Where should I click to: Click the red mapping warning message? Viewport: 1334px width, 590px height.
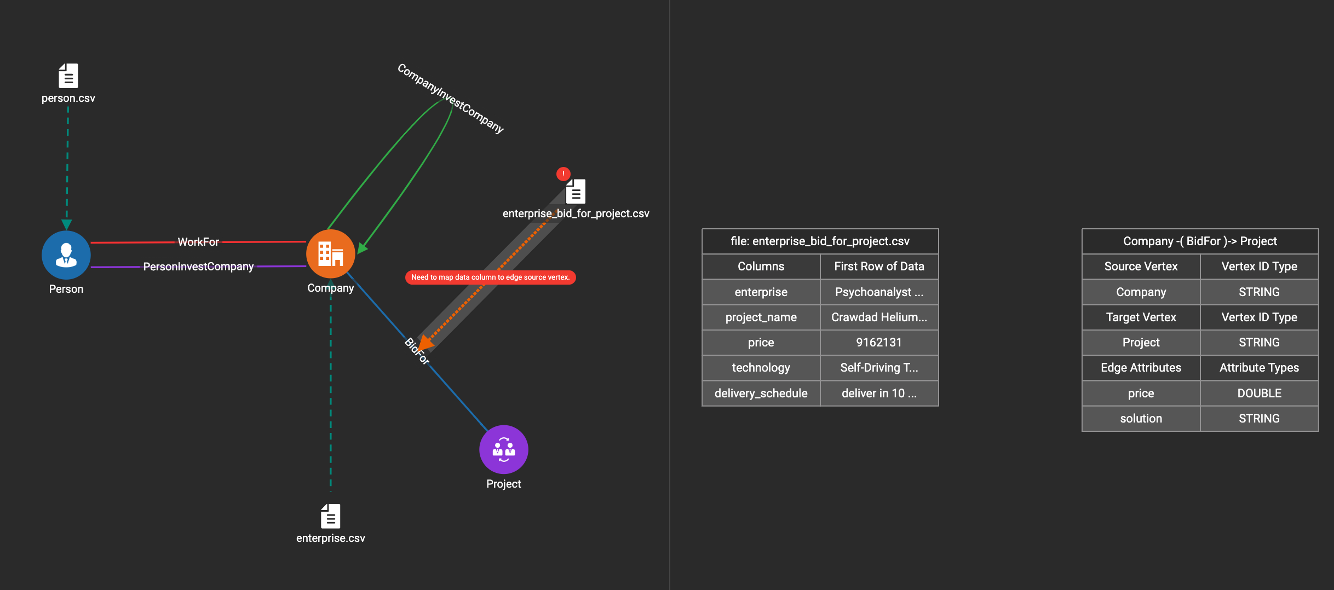click(x=490, y=277)
